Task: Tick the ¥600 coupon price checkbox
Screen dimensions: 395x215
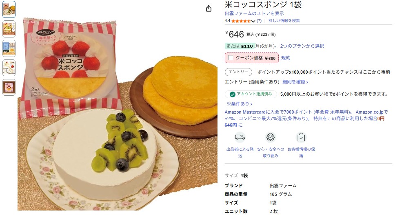Action: [231, 58]
